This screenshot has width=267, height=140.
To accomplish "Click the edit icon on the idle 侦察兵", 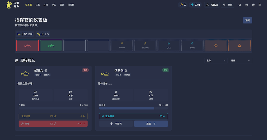I will (x=126, y=70).
